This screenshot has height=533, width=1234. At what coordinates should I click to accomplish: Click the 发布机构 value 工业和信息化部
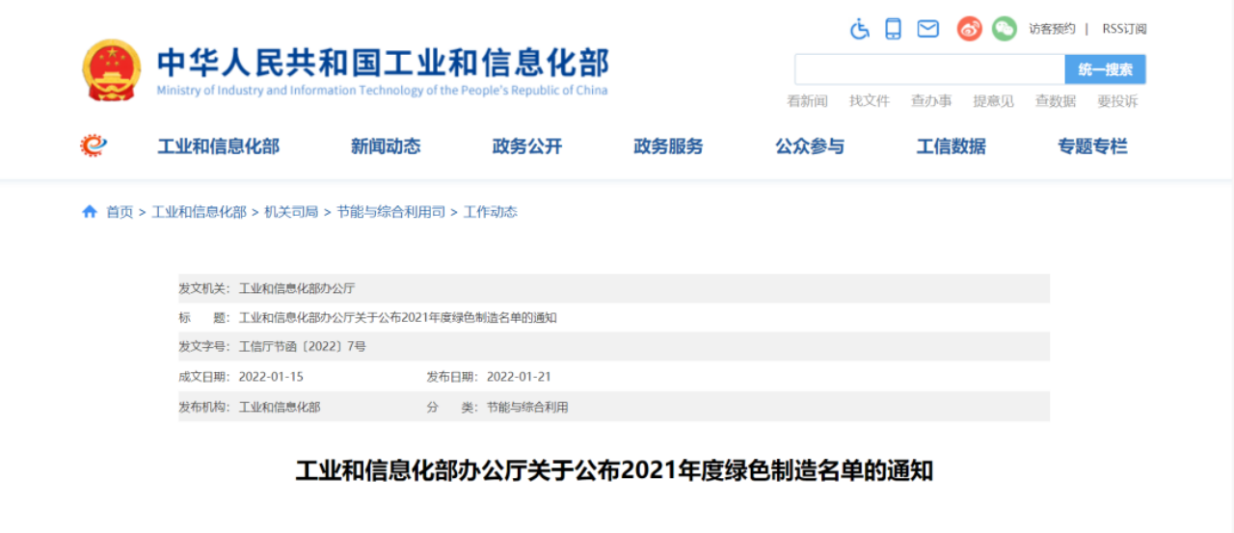(x=280, y=407)
